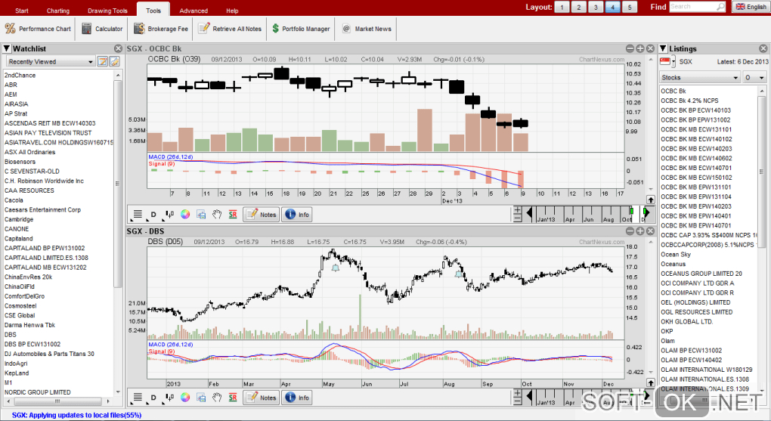Select Ocean Sky in Listings
The width and height of the screenshot is (771, 421).
(676, 254)
